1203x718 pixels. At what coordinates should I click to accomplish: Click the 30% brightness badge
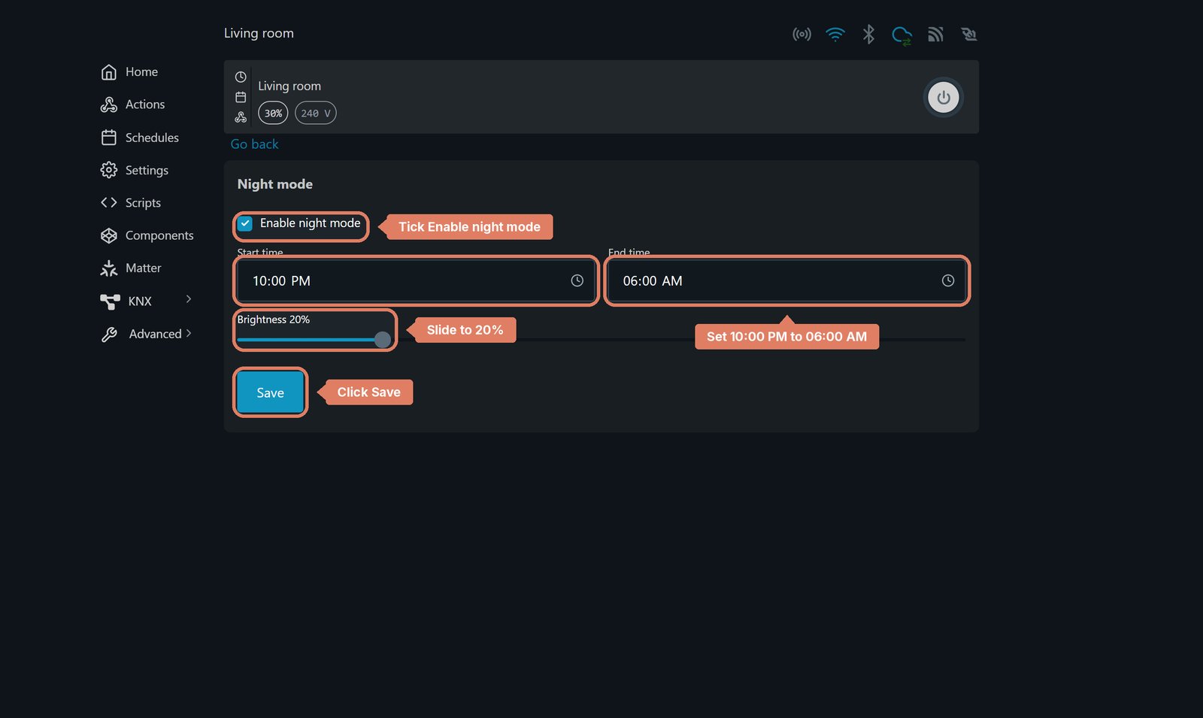click(x=273, y=114)
